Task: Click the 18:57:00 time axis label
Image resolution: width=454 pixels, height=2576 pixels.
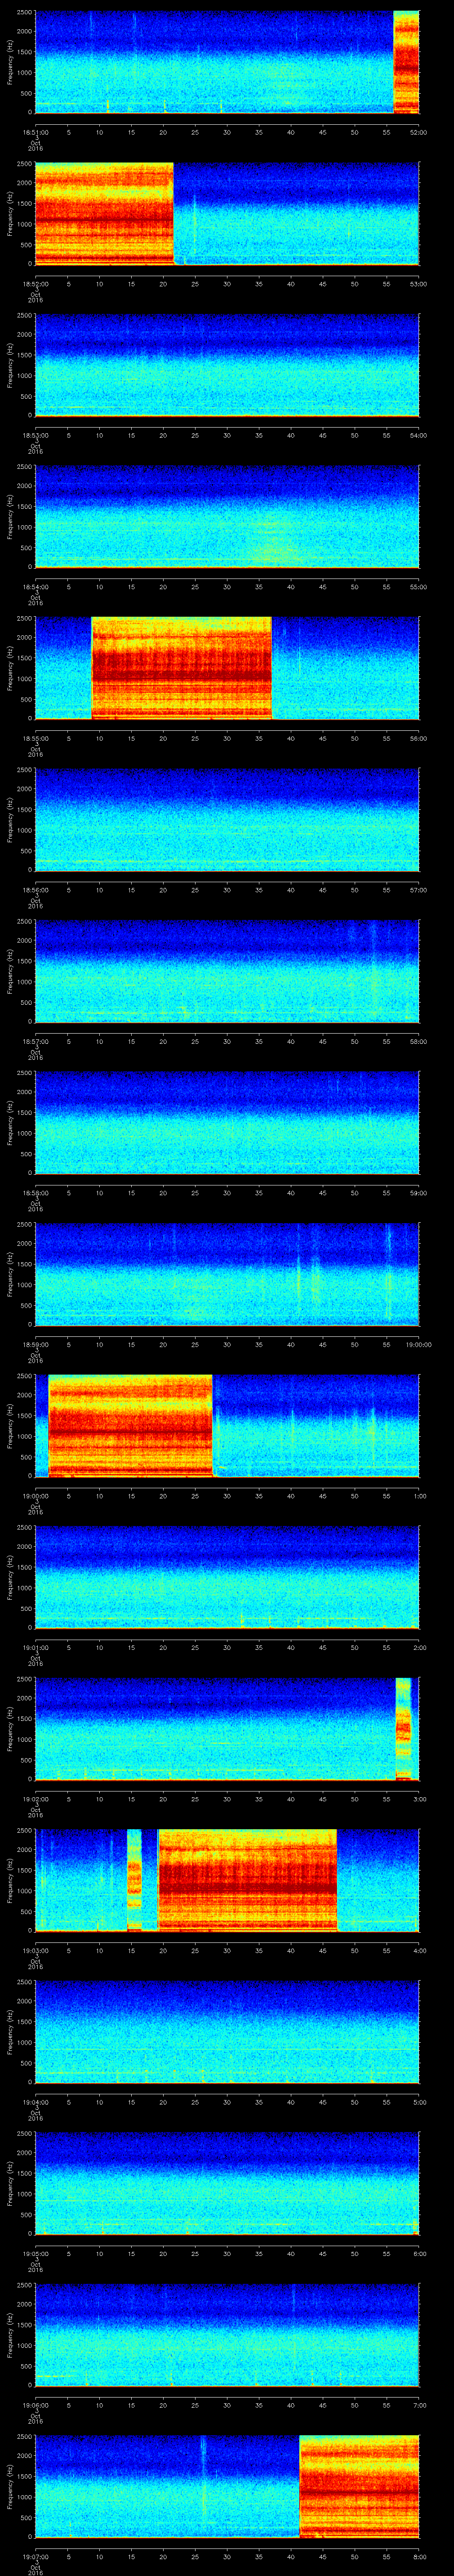Action: pyautogui.click(x=35, y=1041)
